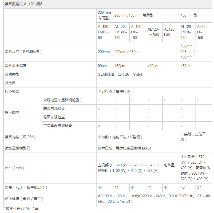Select the 150 mm型 column header
The image size is (214, 213).
[x=189, y=15]
